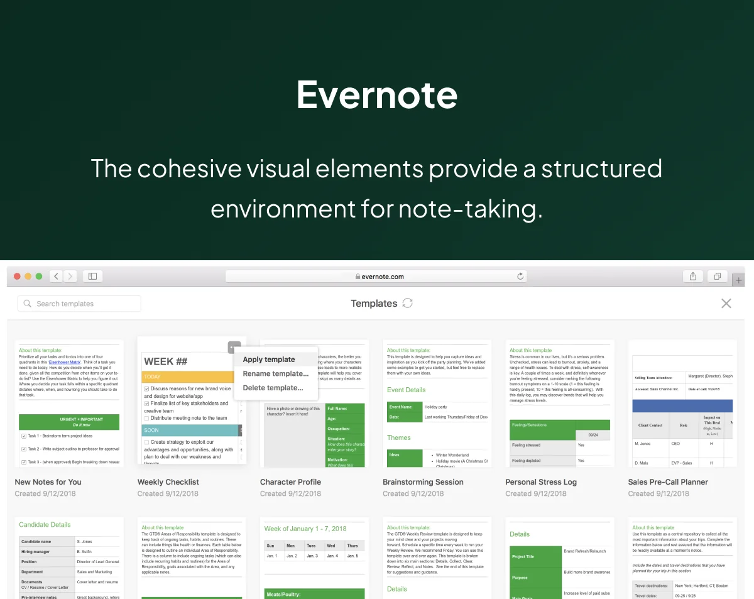
Task: Open the GTD Areas of Responsibility thumbnail
Action: click(192, 558)
